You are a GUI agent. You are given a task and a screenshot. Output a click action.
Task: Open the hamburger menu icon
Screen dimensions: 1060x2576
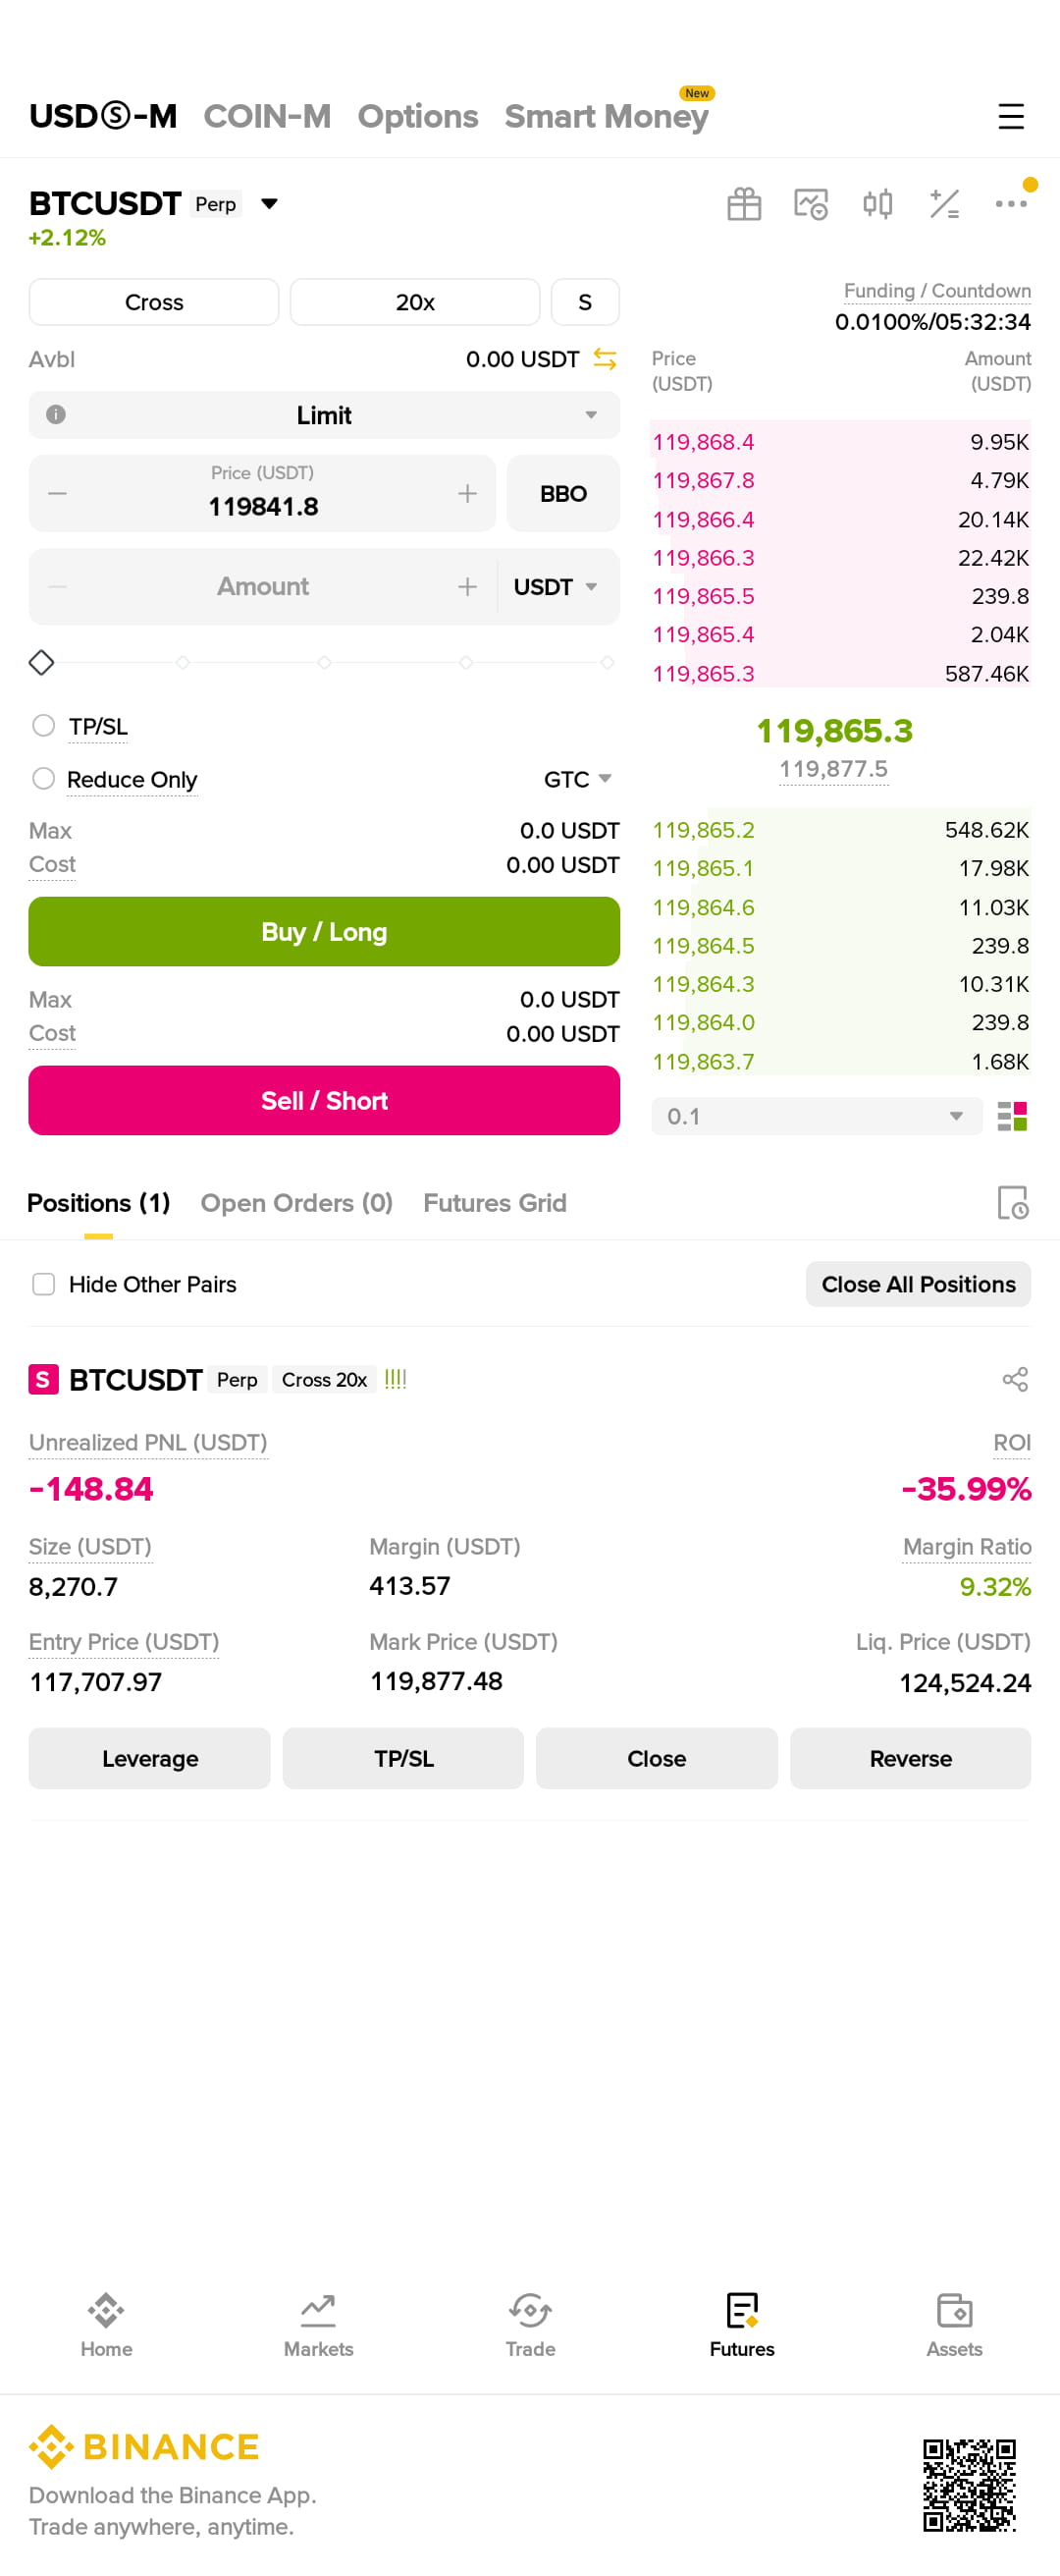point(1010,116)
